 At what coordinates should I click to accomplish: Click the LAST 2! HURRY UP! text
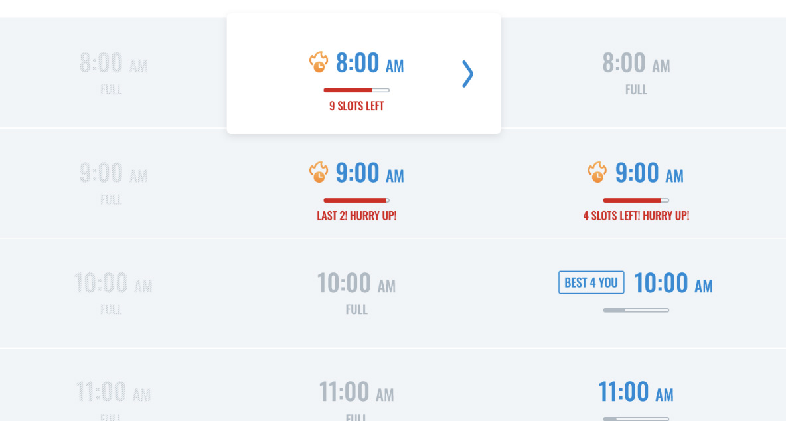356,216
